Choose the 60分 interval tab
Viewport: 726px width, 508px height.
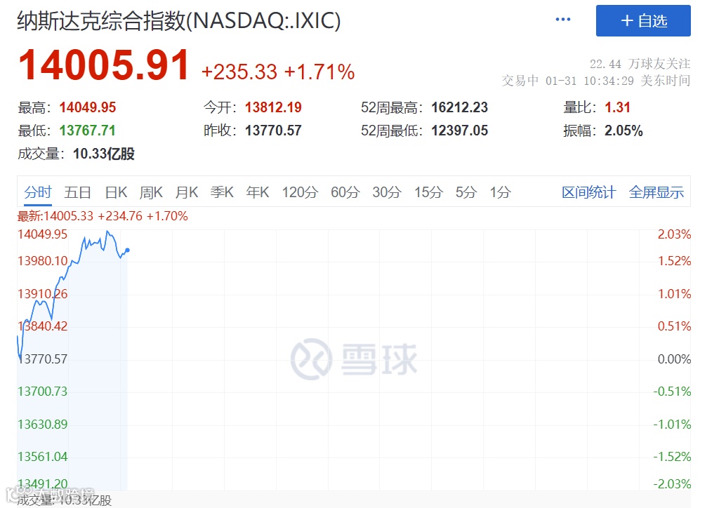click(x=345, y=192)
